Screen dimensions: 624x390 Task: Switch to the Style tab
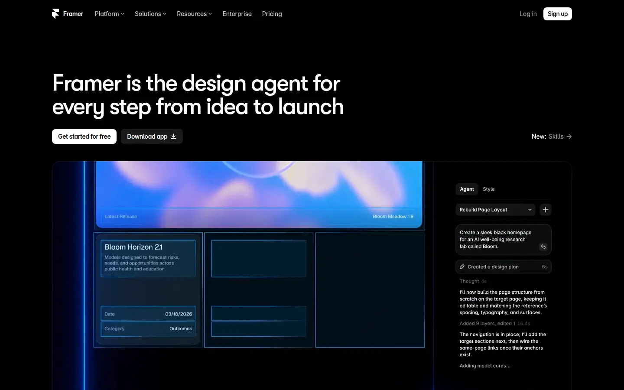click(489, 189)
